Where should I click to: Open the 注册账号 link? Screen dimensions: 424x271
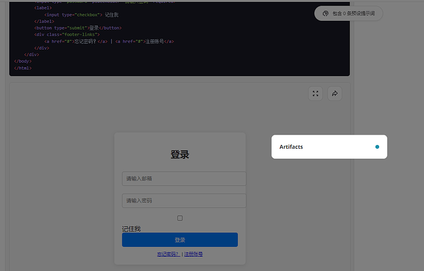coord(194,254)
